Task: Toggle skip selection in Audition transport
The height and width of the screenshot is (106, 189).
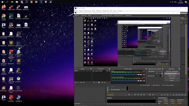Action: 153,95
